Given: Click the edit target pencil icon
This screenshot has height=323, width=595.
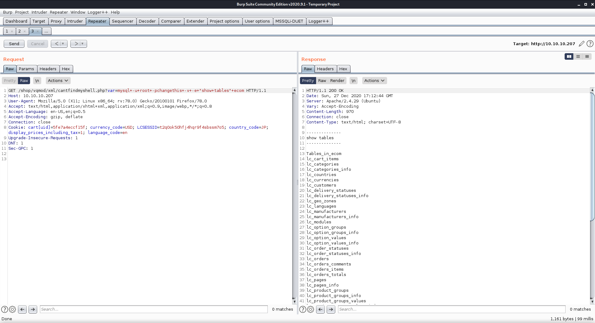Looking at the screenshot, I should [x=581, y=44].
